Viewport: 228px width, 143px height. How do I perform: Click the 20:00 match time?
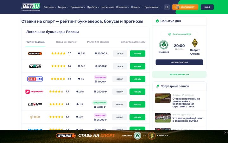179,46
